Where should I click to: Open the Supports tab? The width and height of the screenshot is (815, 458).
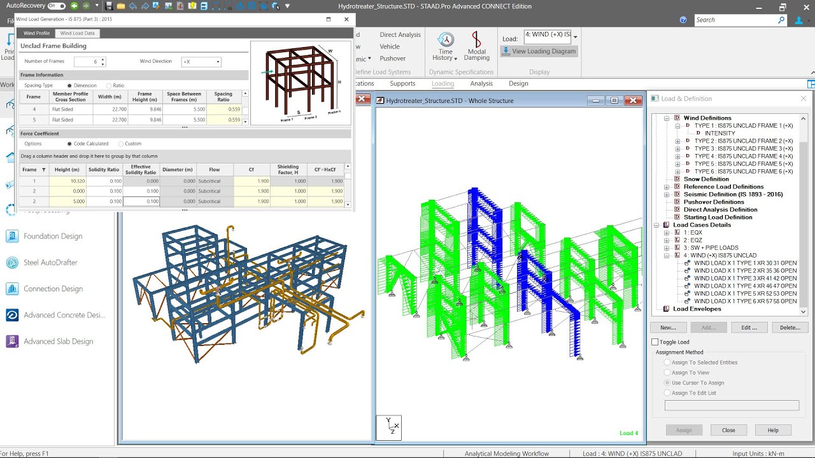402,83
